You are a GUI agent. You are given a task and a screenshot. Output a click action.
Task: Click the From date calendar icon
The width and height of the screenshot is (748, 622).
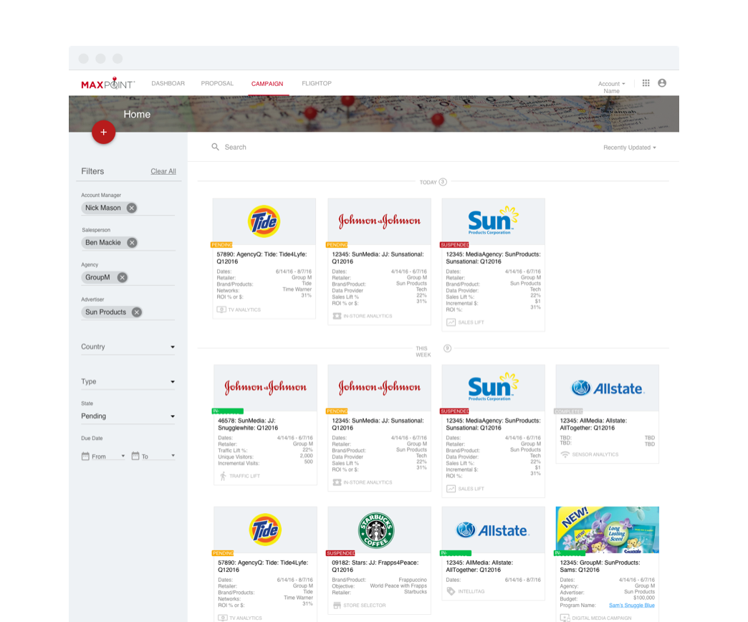(85, 456)
